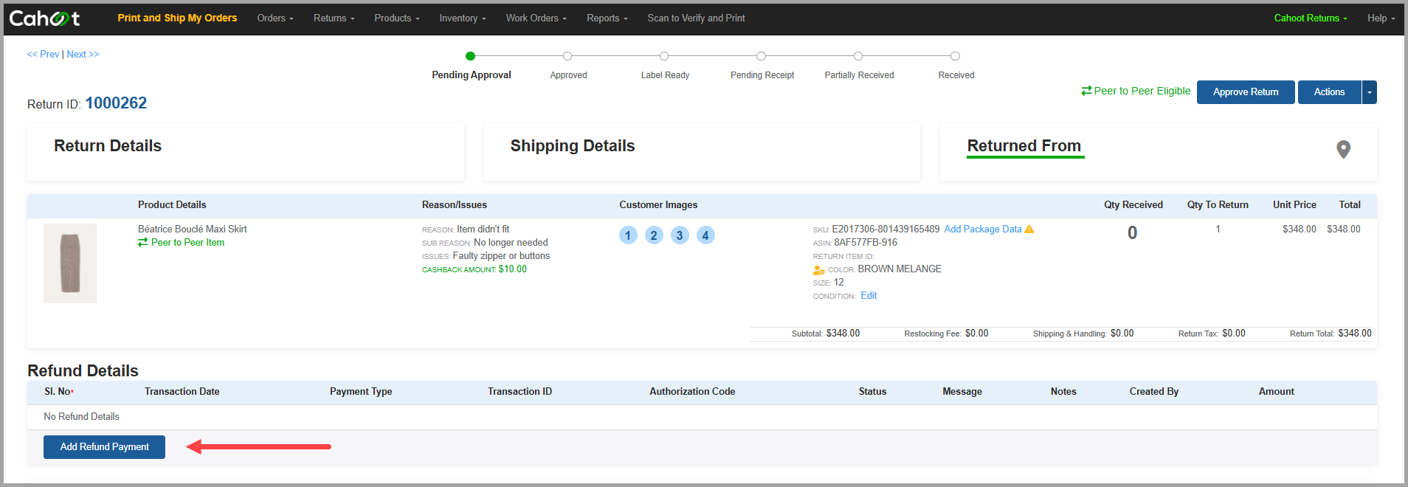Viewport: 1408px width, 487px height.
Task: Click the package data warning icon
Action: click(1029, 229)
